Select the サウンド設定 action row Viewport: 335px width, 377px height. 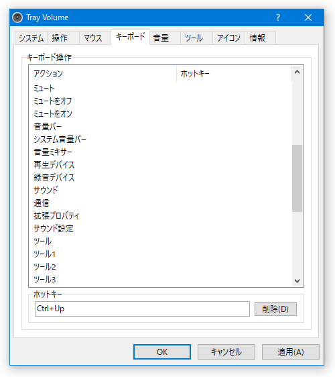point(160,229)
